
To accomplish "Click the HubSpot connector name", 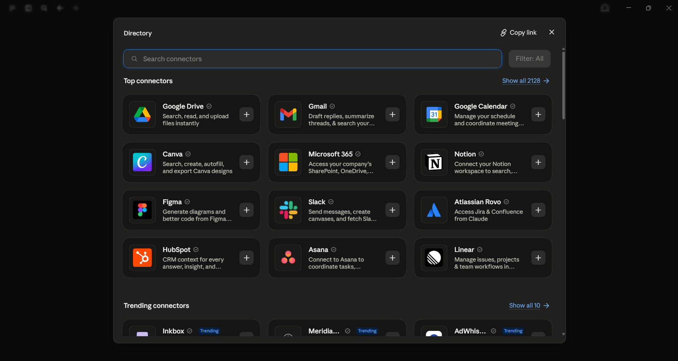I will 176,250.
